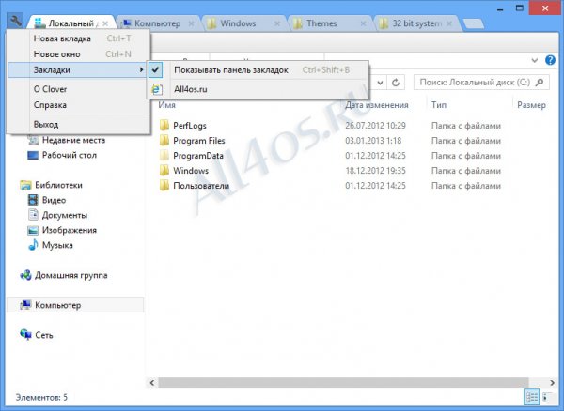The height and width of the screenshot is (411, 564).
Task: Open Недавние места in sidebar
Action: coord(73,140)
